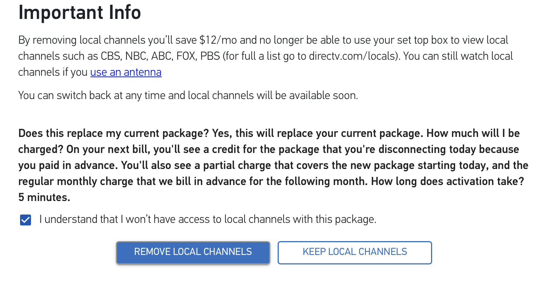The image size is (548, 287).
Task: Click the 'By removing local channels' paragraph
Action: tap(266, 56)
